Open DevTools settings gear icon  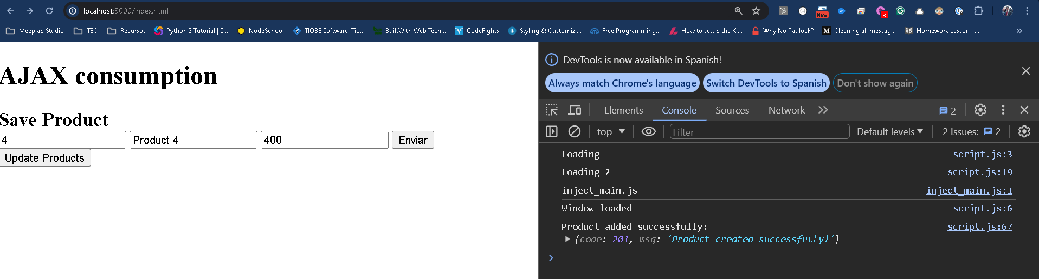point(980,110)
